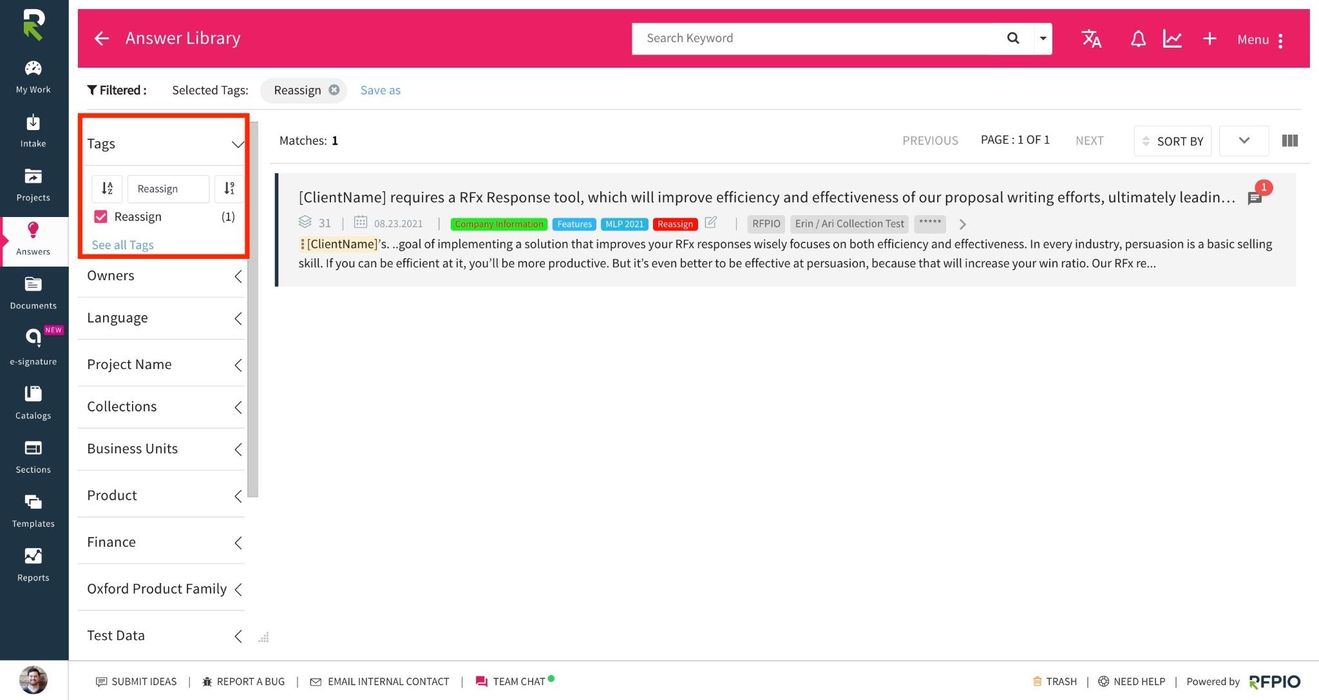Open Reports in the sidebar

pyautogui.click(x=33, y=565)
